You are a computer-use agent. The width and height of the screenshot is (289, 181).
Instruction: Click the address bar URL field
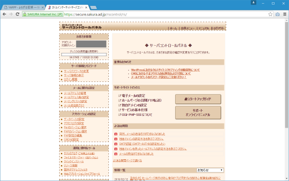pos(149,14)
